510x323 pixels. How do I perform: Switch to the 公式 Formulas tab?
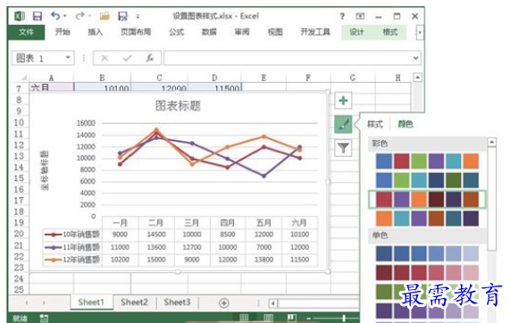[x=177, y=32]
